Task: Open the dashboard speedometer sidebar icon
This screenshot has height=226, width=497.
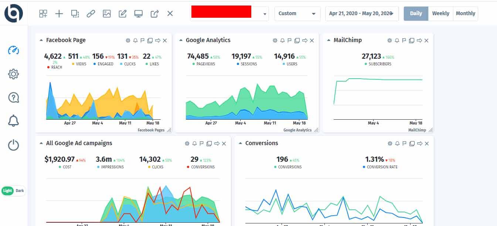Action: coord(13,50)
